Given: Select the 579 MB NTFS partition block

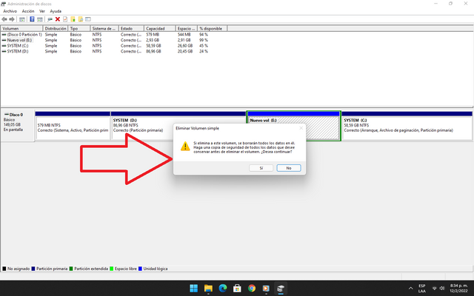Looking at the screenshot, I should 73,126.
